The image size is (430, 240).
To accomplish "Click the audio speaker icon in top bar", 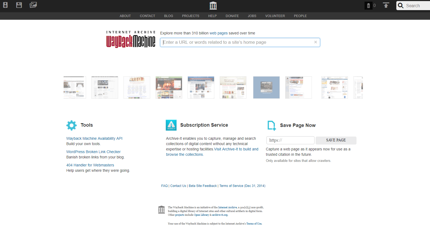I will pyautogui.click(x=5, y=5).
